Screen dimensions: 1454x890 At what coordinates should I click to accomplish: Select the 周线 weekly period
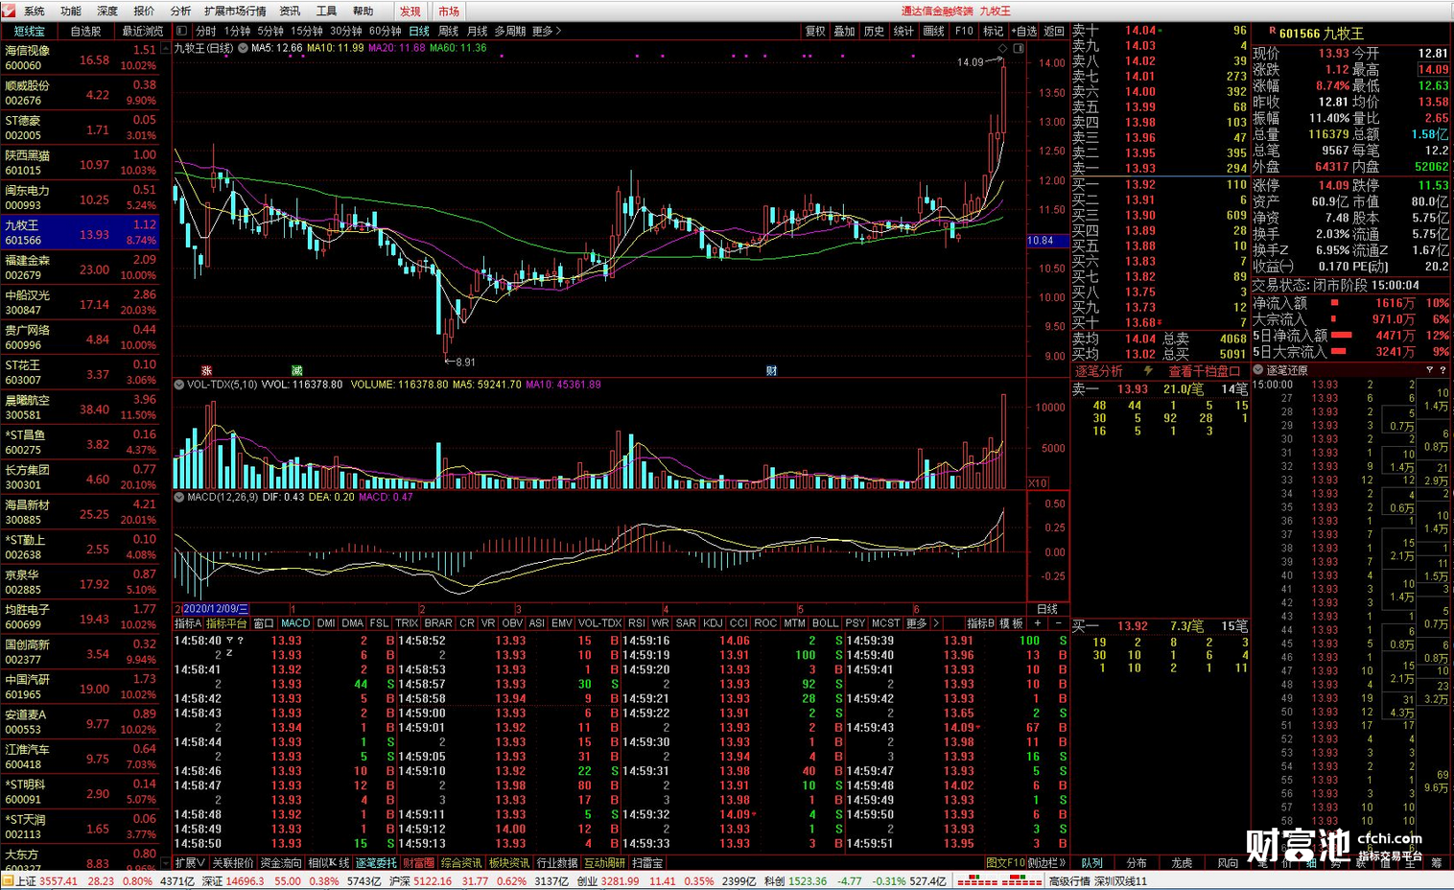coord(448,31)
